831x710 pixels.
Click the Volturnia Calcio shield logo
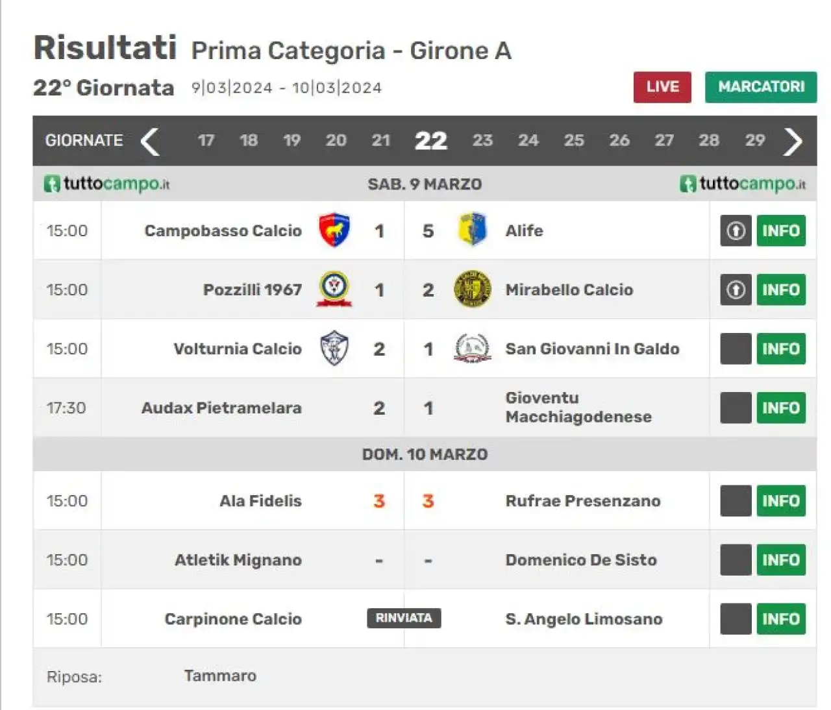(334, 349)
